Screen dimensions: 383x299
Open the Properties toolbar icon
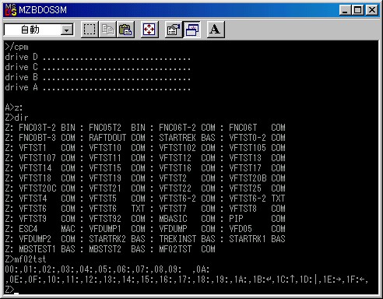[x=174, y=30]
